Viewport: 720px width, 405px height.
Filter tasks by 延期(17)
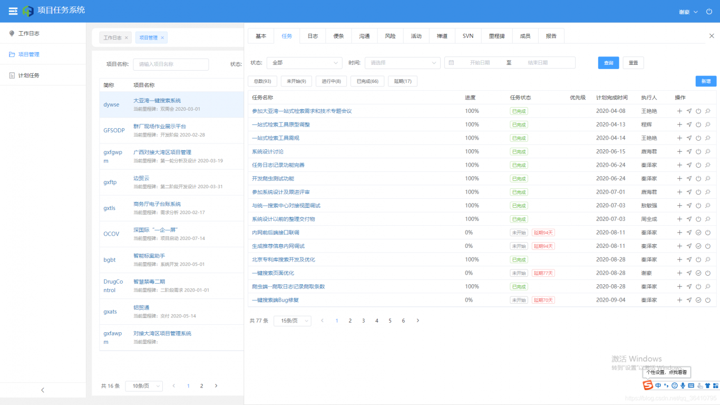point(403,81)
